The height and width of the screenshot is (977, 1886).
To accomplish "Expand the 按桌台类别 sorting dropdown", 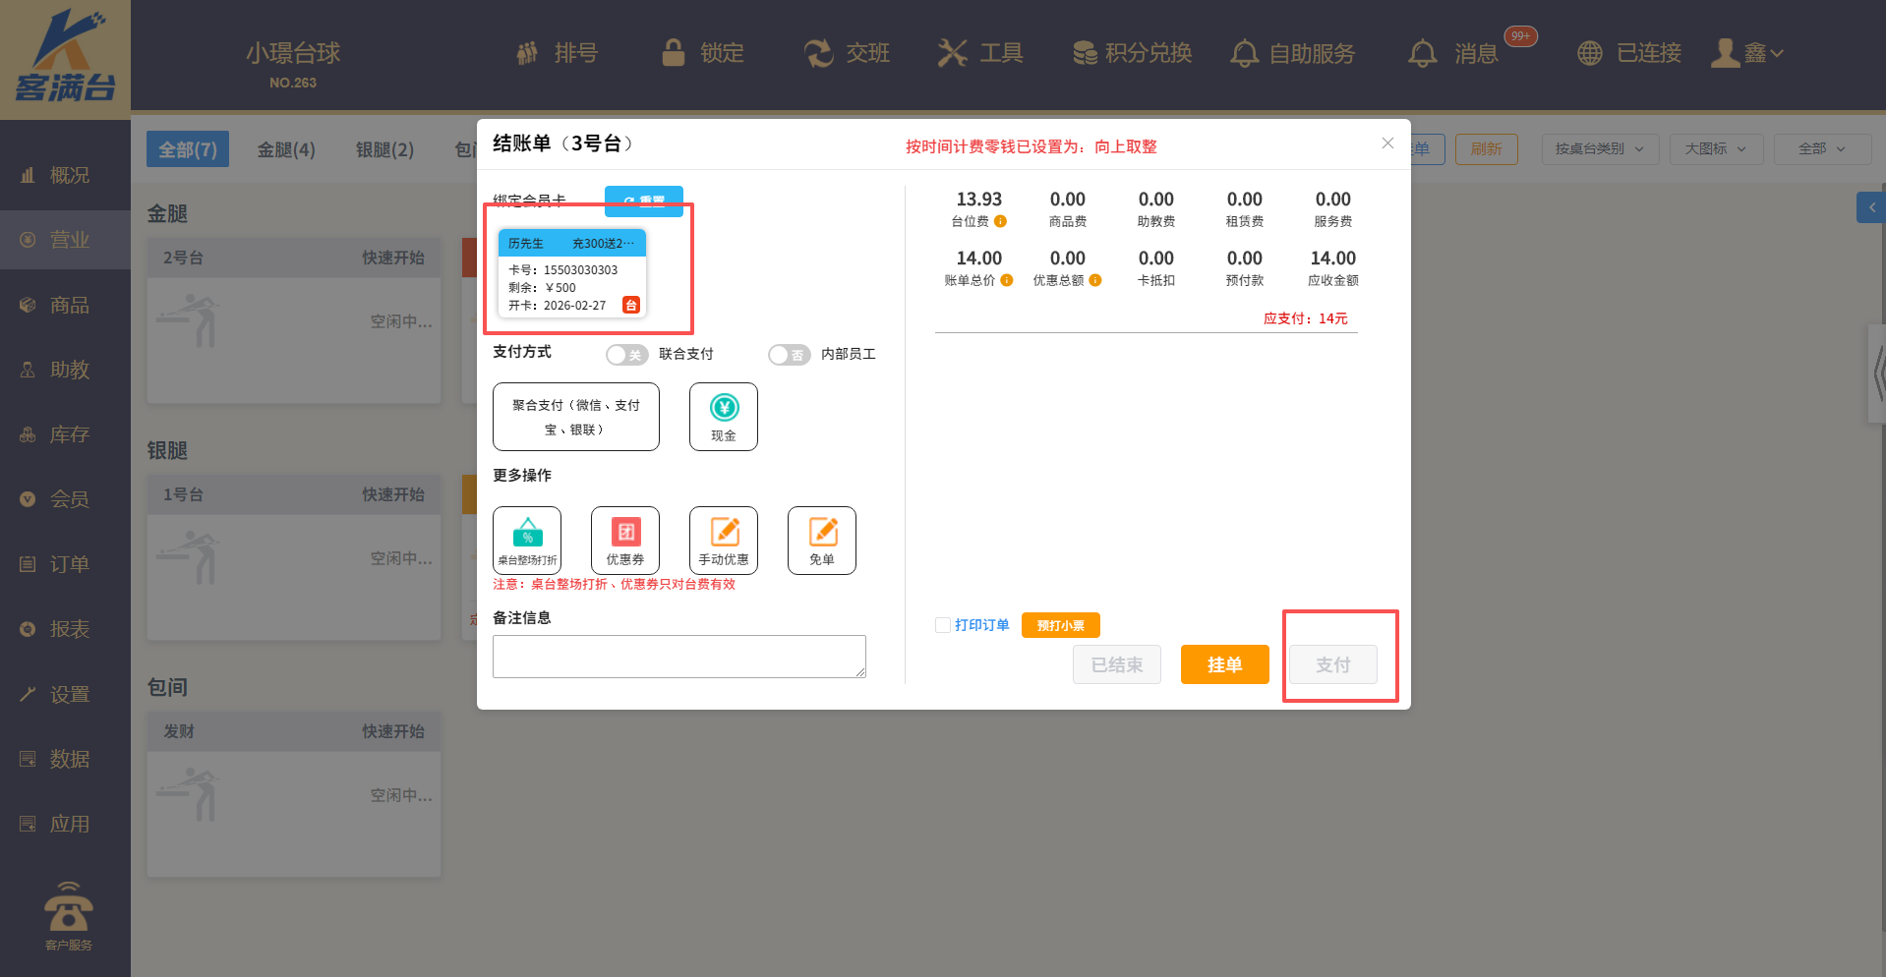I will [1599, 149].
